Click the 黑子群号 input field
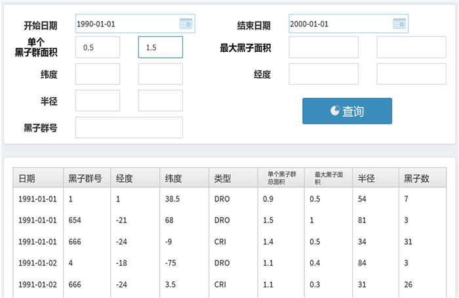 pyautogui.click(x=129, y=127)
